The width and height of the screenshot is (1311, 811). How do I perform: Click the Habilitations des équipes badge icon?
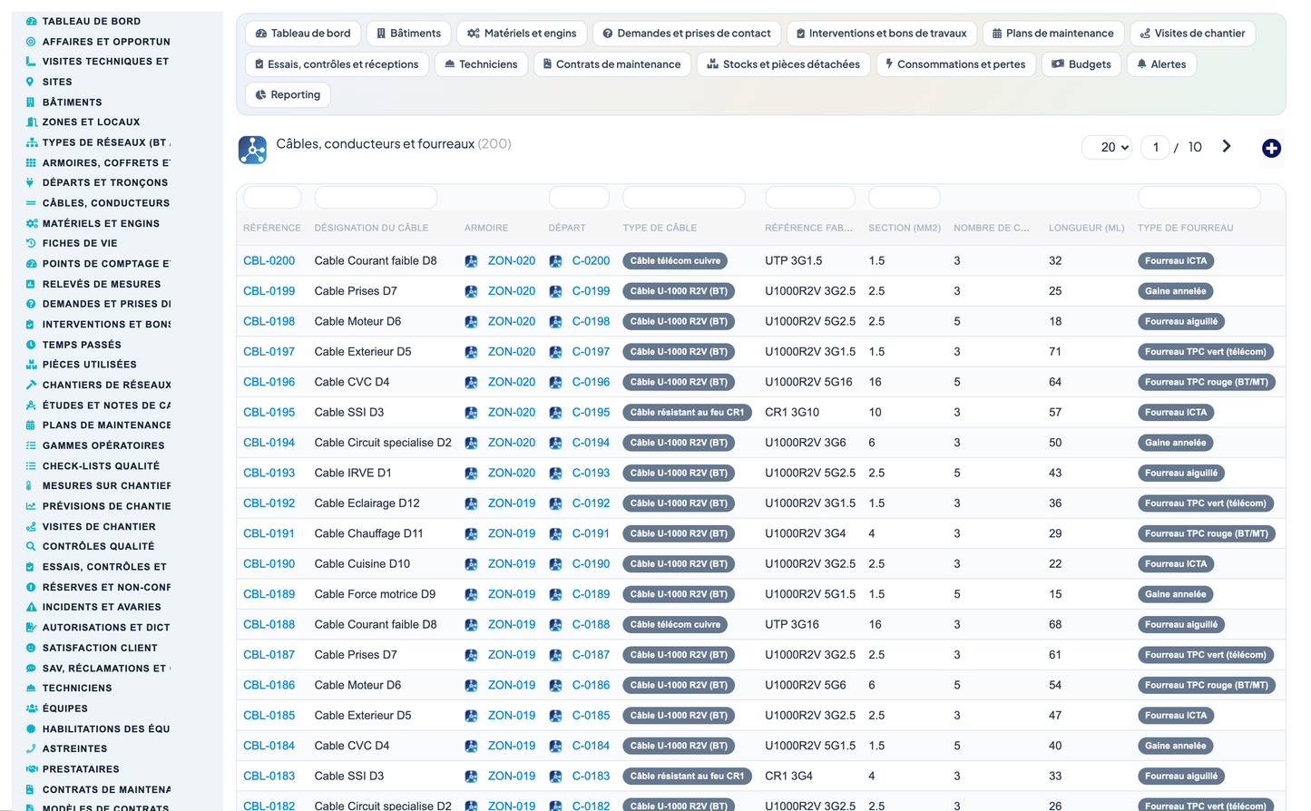pyautogui.click(x=31, y=728)
